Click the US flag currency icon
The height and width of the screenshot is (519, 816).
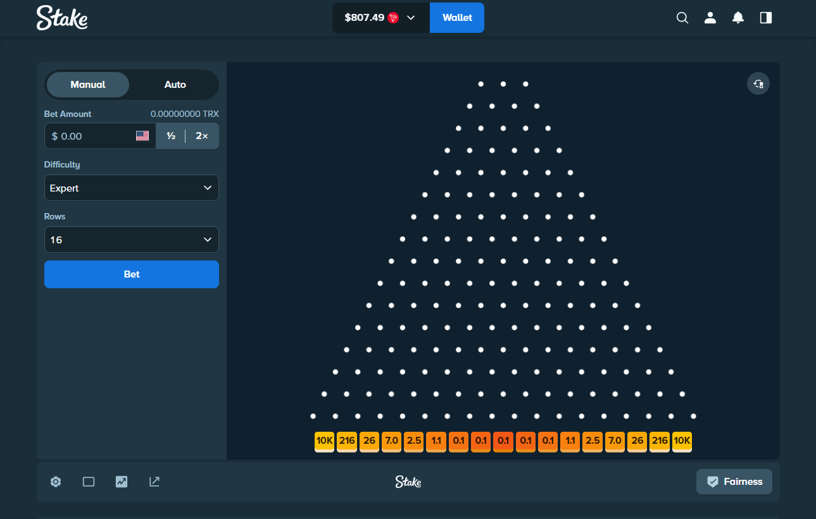[x=142, y=136]
